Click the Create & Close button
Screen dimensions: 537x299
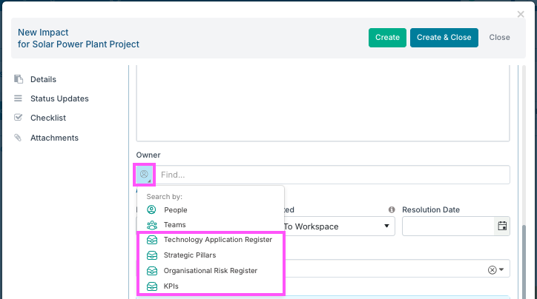444,38
